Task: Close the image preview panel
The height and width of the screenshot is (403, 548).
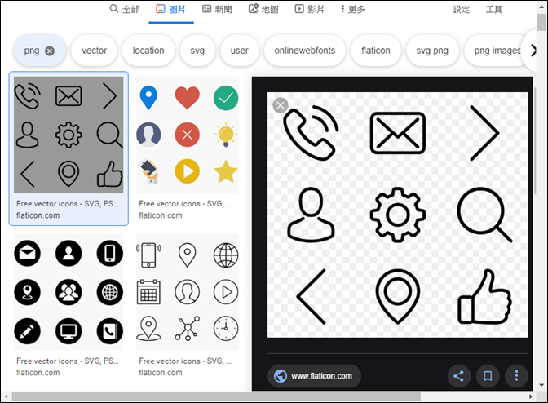Action: point(281,105)
